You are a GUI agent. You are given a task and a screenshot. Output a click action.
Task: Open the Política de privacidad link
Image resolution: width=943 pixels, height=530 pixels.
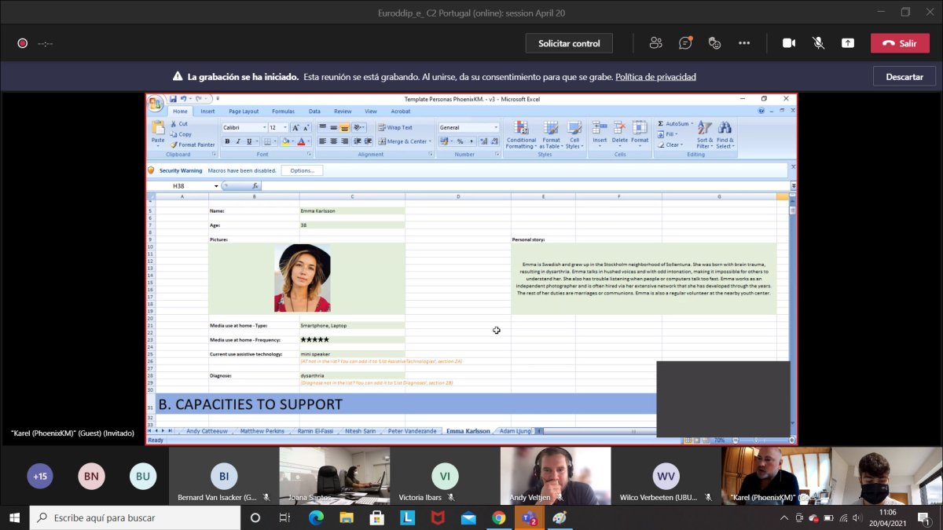tap(655, 77)
